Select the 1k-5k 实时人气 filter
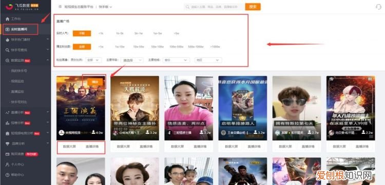This screenshot has width=385, height=185. tap(119, 33)
